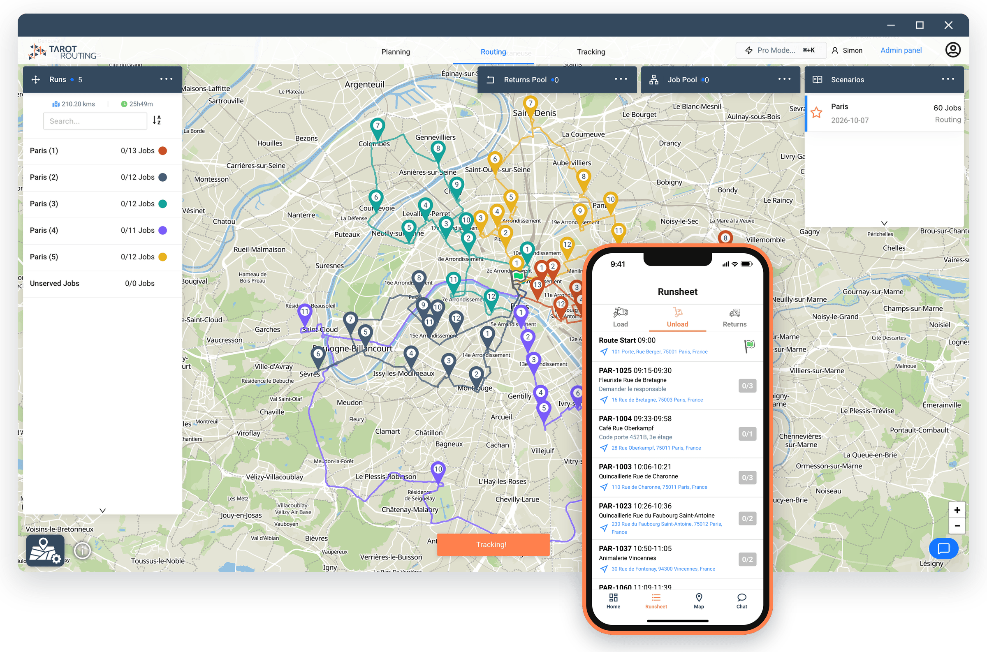Image resolution: width=987 pixels, height=652 pixels.
Task: Open map settings icon with gear
Action: [x=45, y=550]
